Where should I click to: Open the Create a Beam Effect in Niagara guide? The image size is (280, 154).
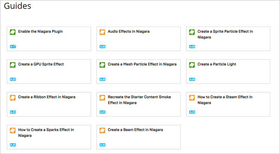click(x=135, y=130)
